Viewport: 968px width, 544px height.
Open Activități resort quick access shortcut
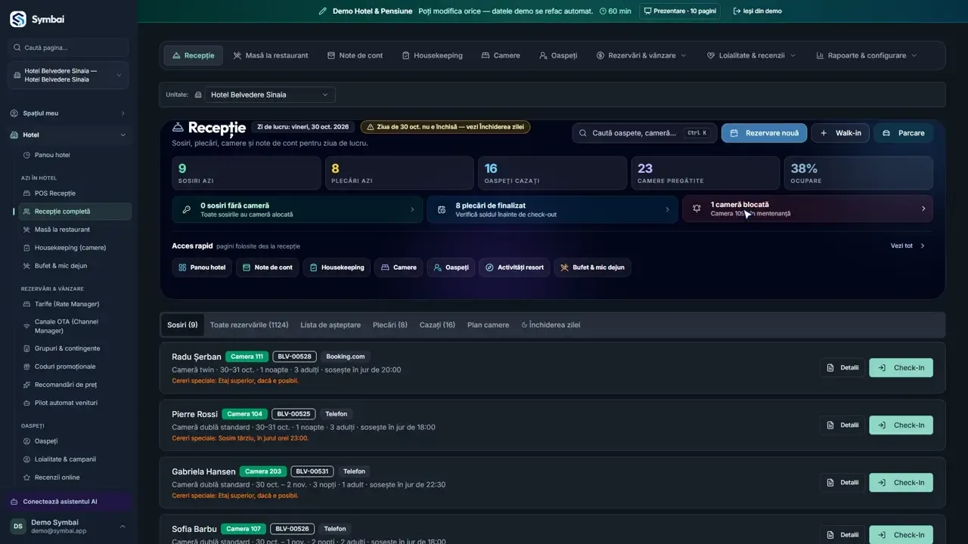514,267
